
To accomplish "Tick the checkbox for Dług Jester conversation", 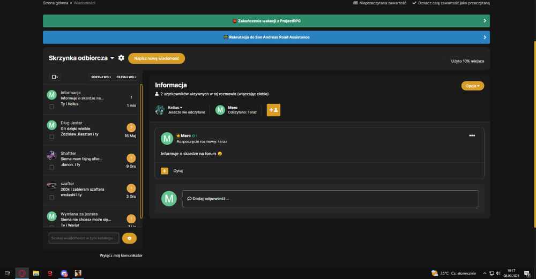I will click(51, 137).
